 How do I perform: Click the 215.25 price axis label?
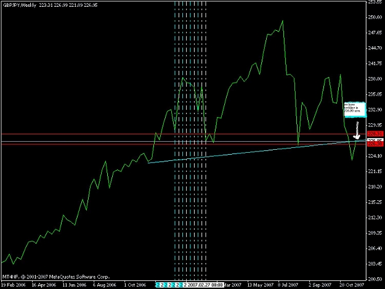tap(375, 202)
